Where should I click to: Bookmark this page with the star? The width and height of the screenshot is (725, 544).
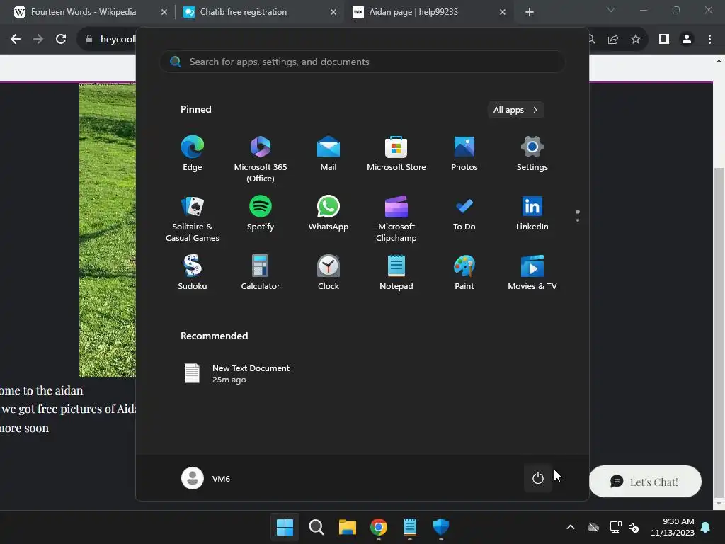[636, 40]
